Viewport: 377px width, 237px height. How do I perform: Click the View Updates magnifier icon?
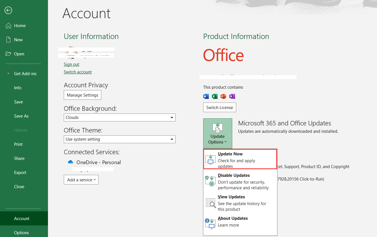211,203
